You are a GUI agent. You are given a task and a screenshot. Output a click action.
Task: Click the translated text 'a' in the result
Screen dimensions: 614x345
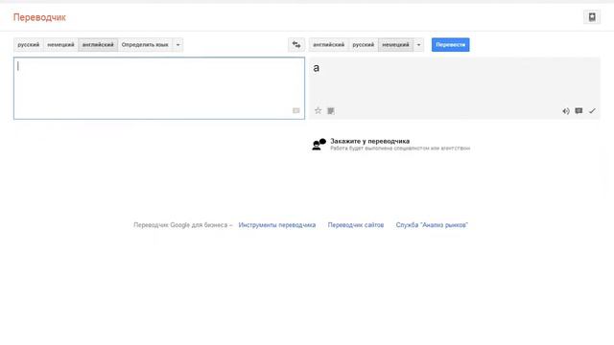(x=316, y=68)
